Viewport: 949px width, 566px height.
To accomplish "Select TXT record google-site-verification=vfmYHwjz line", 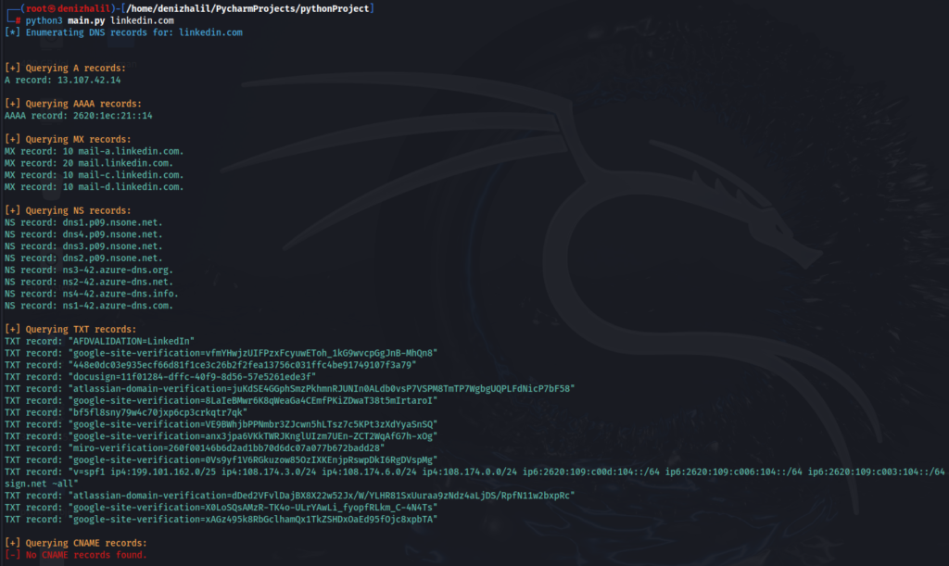I will [221, 353].
